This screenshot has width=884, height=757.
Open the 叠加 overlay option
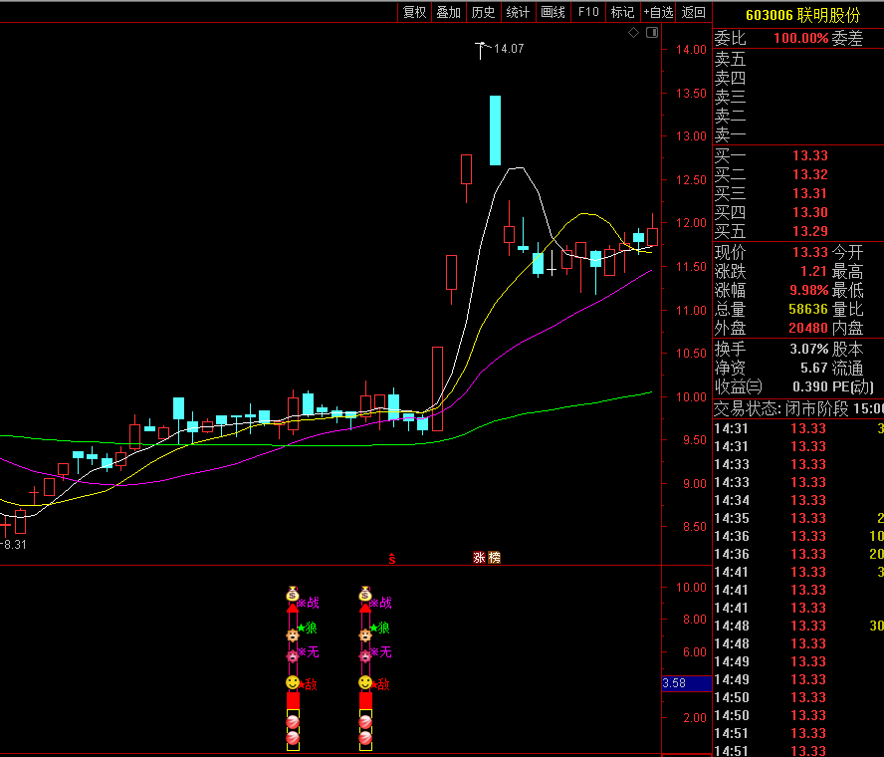(x=449, y=12)
